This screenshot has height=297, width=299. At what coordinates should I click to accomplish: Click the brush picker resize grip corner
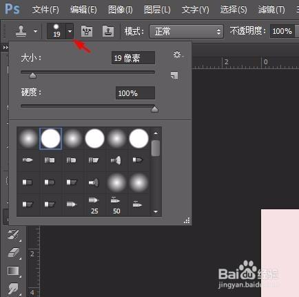click(187, 220)
